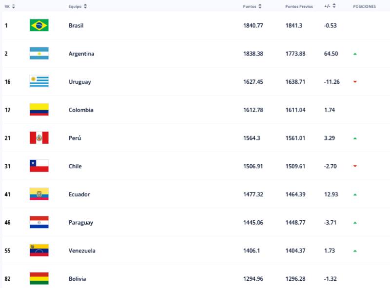Click the Uruguay flag icon
This screenshot has height=288, width=390.
(x=39, y=82)
